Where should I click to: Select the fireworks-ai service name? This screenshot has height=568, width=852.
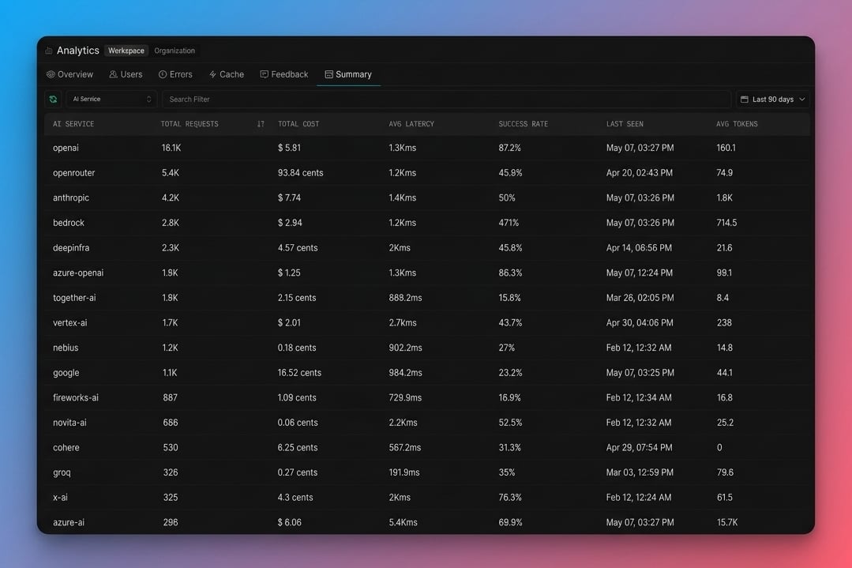click(x=76, y=398)
